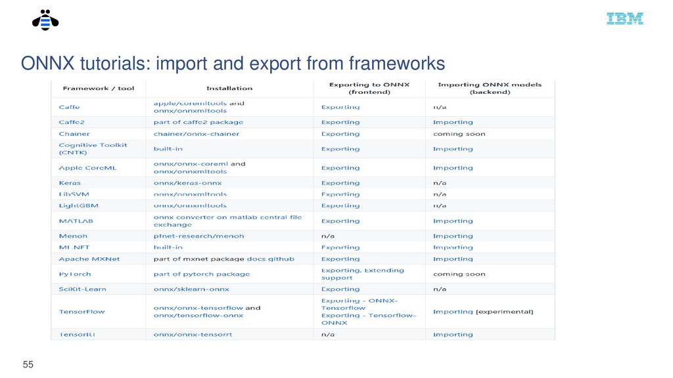Image resolution: width=673 pixels, height=378 pixels.
Task: Follow the onnx/sklearn-onnx link
Action: tap(191, 289)
